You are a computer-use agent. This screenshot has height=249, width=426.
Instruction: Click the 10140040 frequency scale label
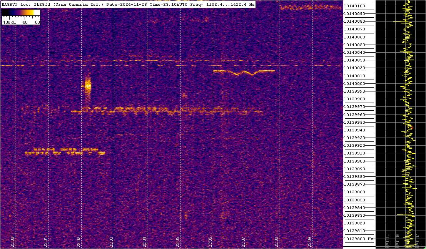coord(354,52)
